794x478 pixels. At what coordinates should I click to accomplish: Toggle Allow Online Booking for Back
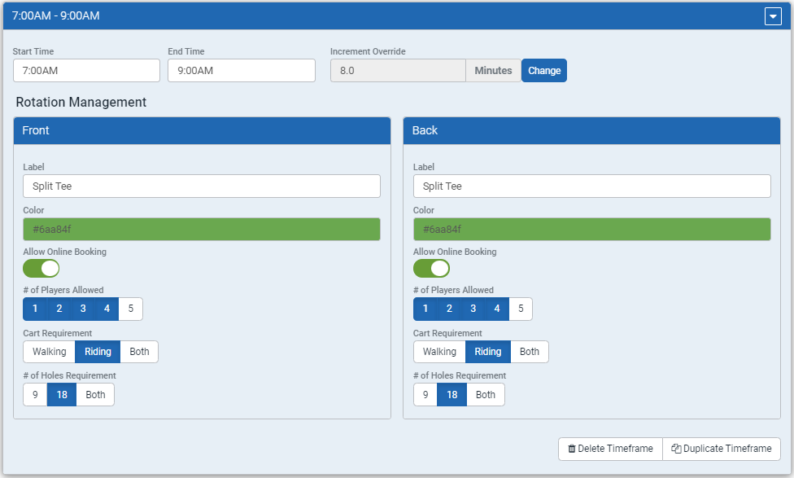coord(431,269)
